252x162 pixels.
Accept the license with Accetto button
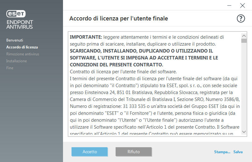pyautogui.click(x=89, y=152)
